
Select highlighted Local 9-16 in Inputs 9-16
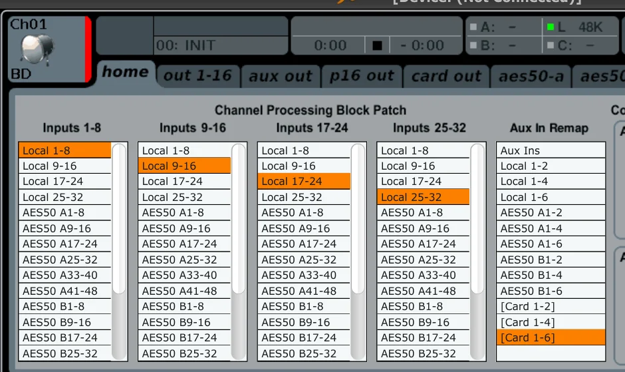pos(185,166)
